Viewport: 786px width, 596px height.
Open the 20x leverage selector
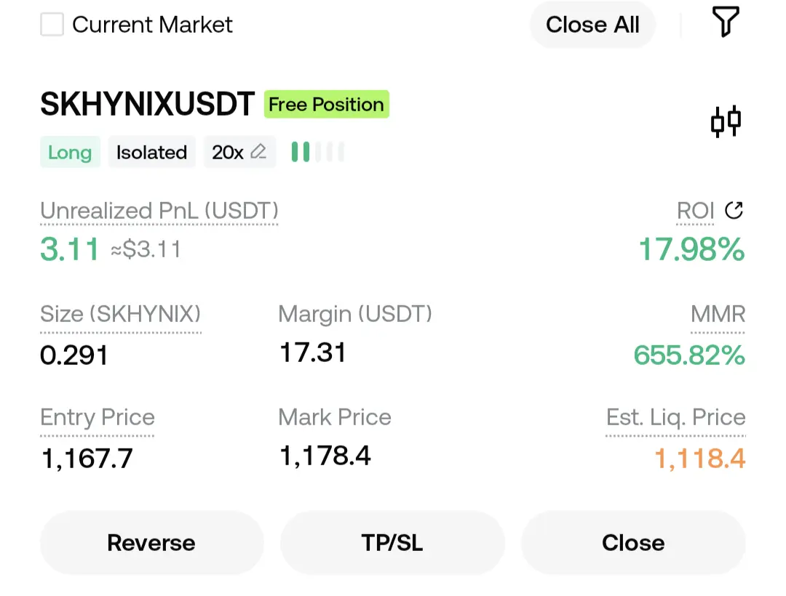point(239,152)
